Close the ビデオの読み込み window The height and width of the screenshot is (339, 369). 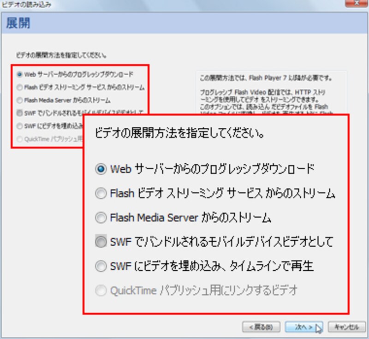point(357,3)
